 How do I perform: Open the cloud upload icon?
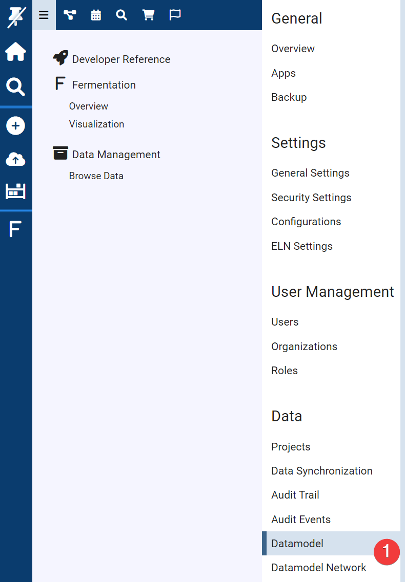pos(15,160)
